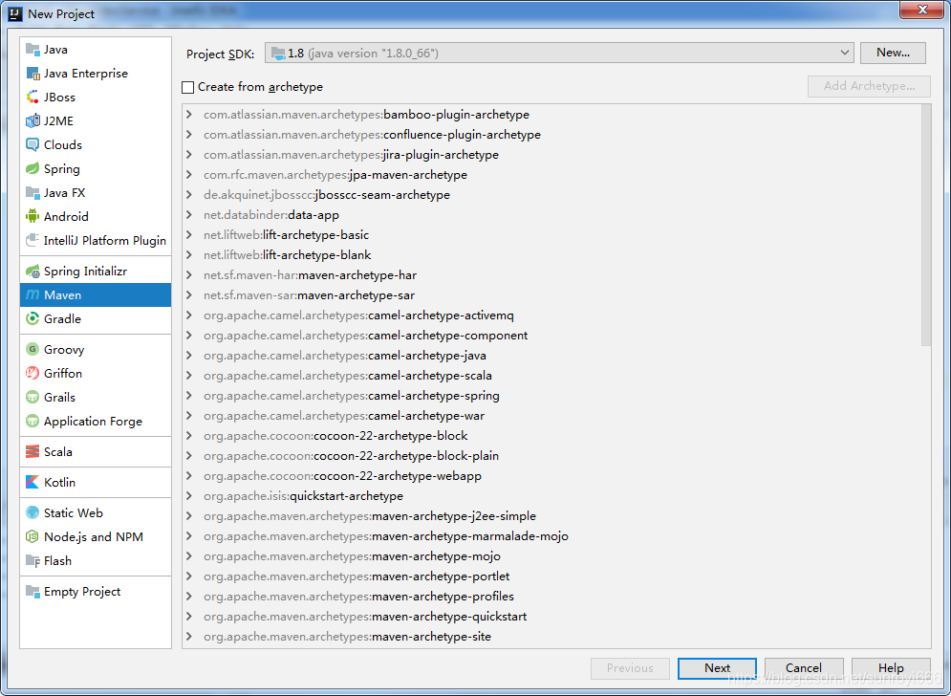The width and height of the screenshot is (951, 696).
Task: Select Spring Initializr project type
Action: click(x=96, y=272)
